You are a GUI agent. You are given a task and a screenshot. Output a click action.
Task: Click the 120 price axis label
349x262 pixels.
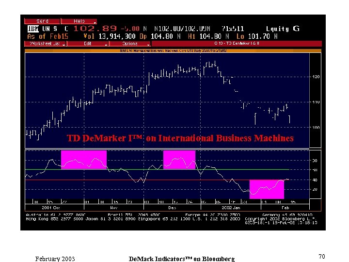(316, 77)
